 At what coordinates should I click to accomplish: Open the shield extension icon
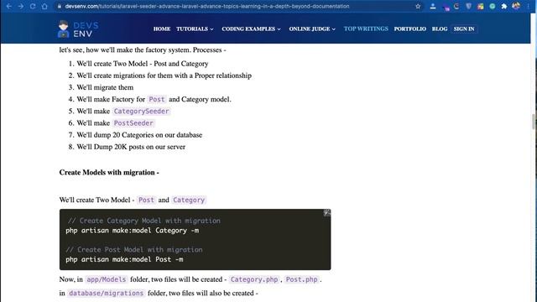tap(468, 6)
